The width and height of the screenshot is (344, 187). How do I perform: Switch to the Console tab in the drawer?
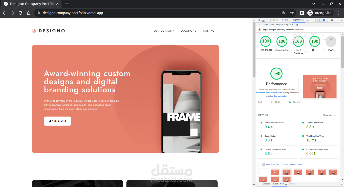[x=266, y=184]
